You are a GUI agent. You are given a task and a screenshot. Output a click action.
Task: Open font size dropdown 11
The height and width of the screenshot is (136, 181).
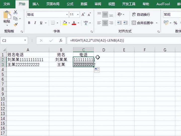[x=78, y=15]
